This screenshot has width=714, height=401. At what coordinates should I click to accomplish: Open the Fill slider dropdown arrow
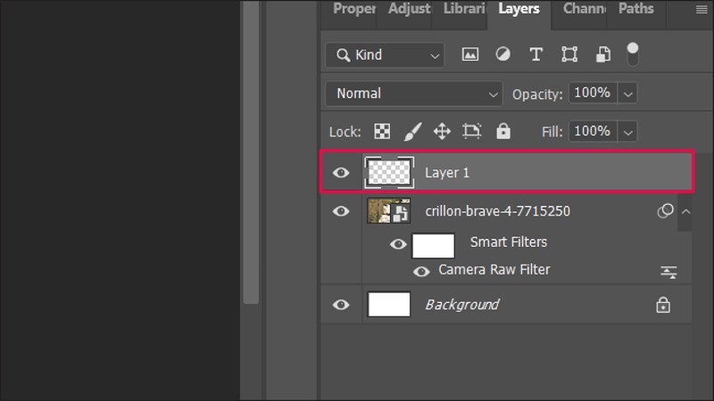tap(628, 132)
